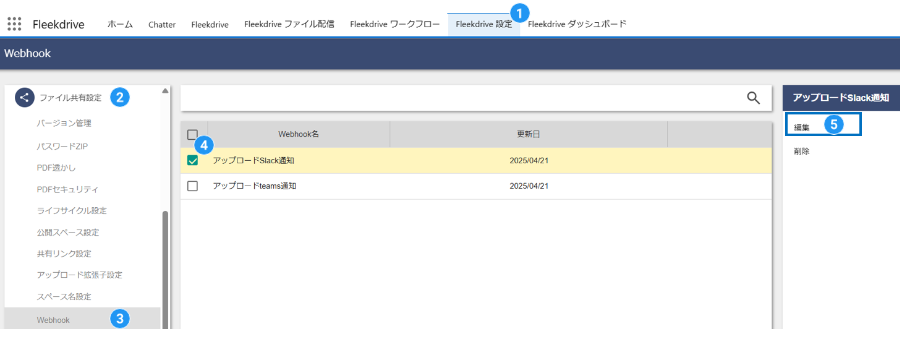Go to the Chatter tab
Viewport: 915px width, 360px height.
tap(162, 25)
